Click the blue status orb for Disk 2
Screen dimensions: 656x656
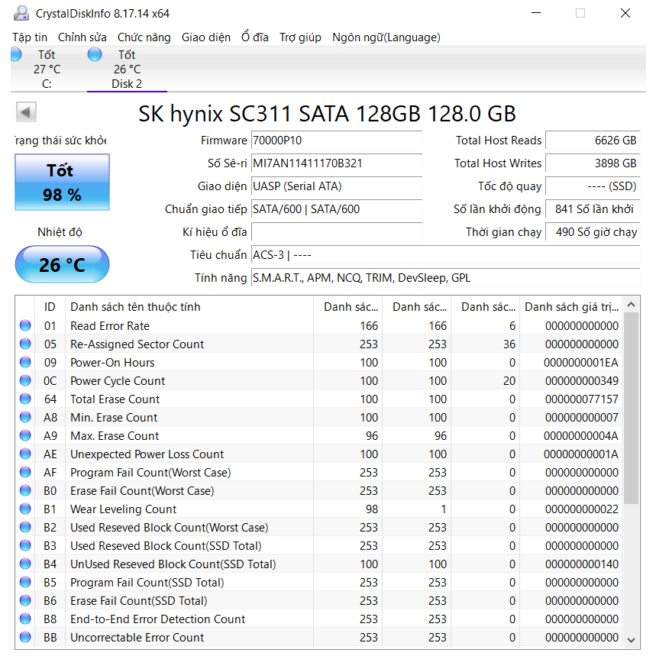95,54
